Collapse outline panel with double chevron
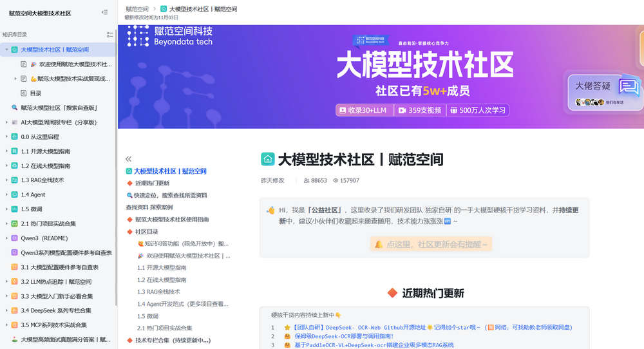Image resolution: width=644 pixels, height=349 pixels. (129, 159)
